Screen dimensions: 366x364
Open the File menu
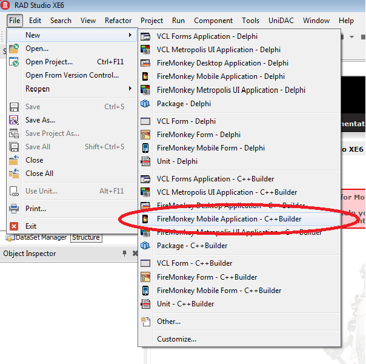pyautogui.click(x=15, y=21)
